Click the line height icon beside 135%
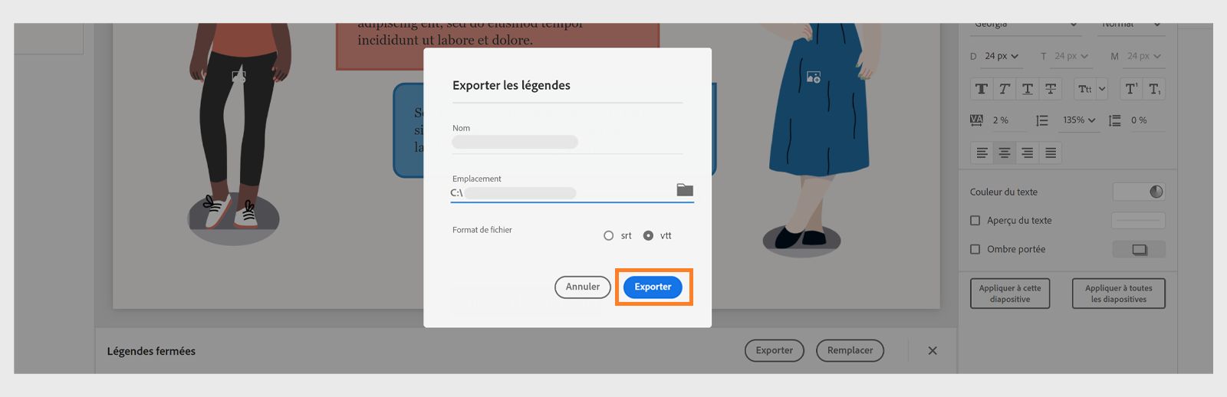Viewport: 1227px width, 397px height. [x=1041, y=120]
